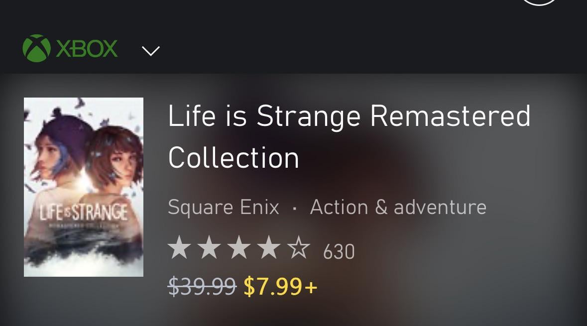Select the third filled rating star

coord(239,248)
